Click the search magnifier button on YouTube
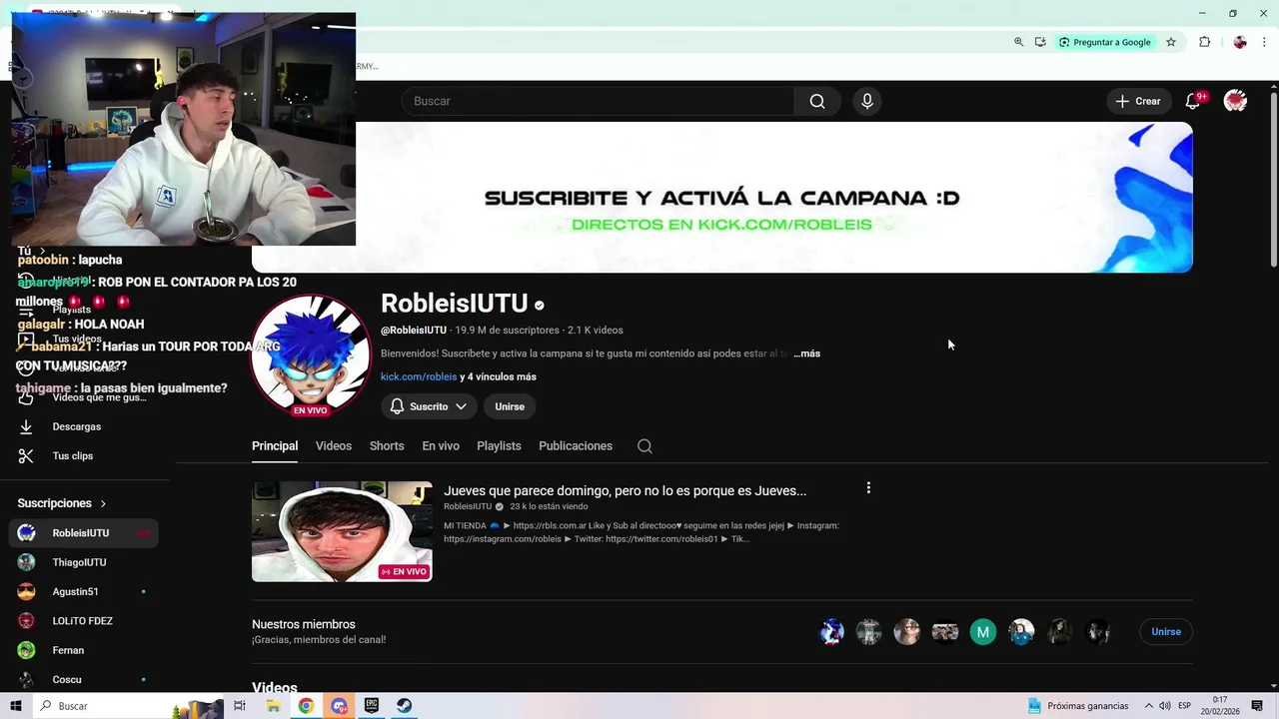The width and height of the screenshot is (1279, 719). pyautogui.click(x=817, y=101)
